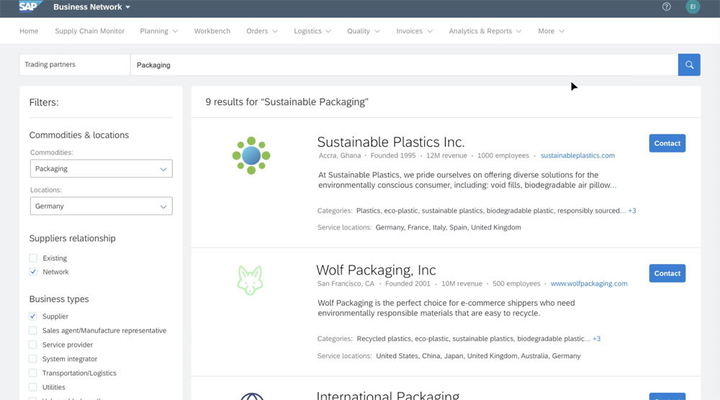720x400 pixels.
Task: Open sustainableplastics.com link
Action: pos(577,155)
